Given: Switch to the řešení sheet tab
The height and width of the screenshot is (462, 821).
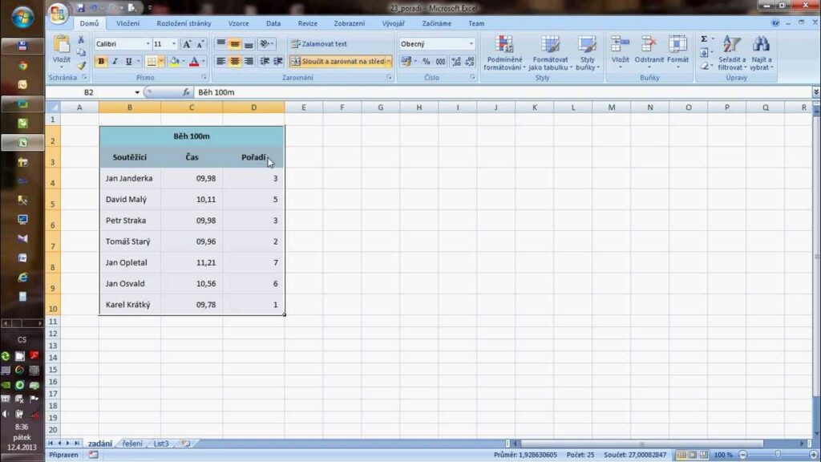Looking at the screenshot, I should coord(133,443).
